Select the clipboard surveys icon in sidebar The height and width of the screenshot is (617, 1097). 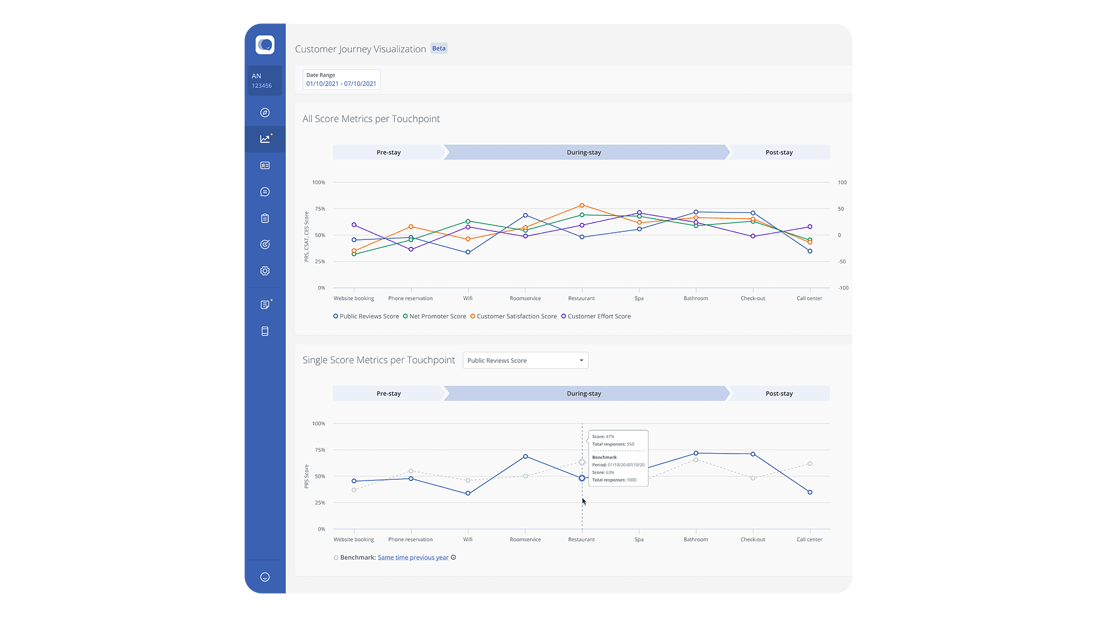pos(265,218)
